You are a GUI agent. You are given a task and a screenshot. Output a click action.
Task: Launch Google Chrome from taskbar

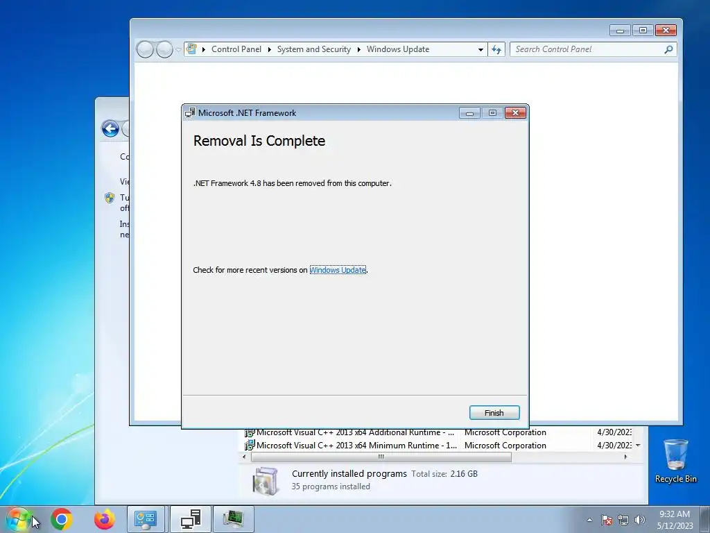coord(62,519)
